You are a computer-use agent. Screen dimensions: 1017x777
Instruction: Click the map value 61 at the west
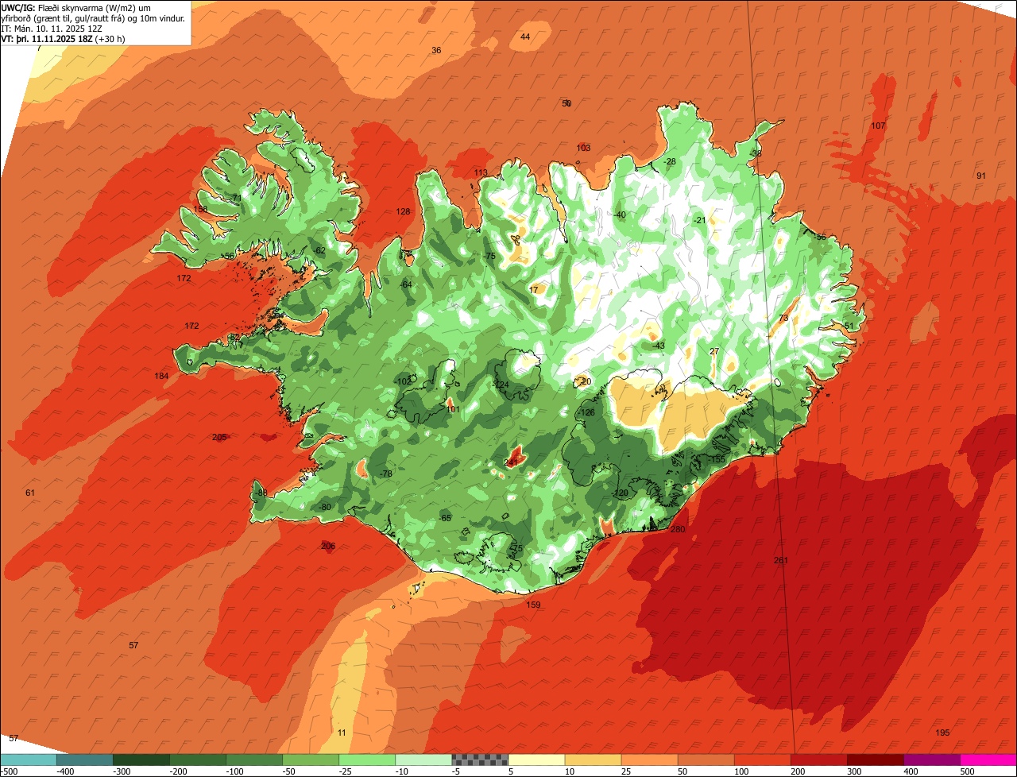click(30, 493)
